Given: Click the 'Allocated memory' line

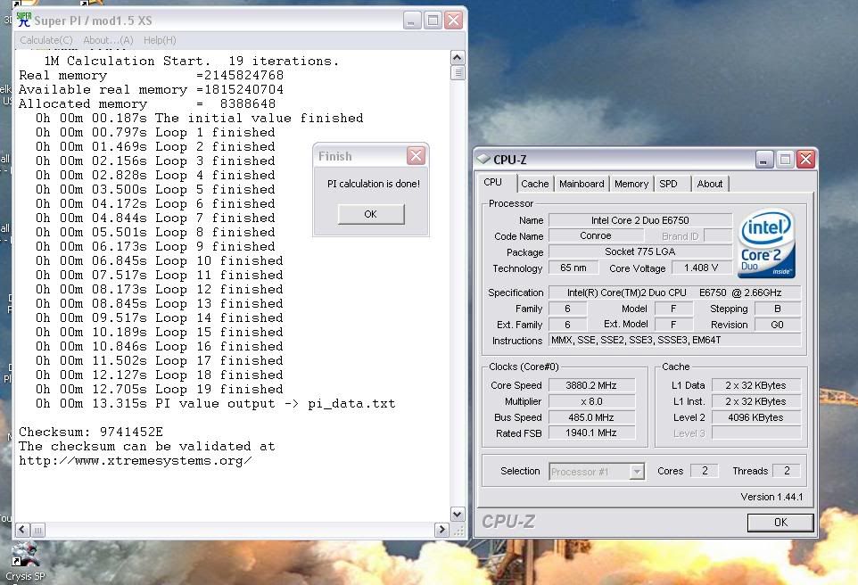Looking at the screenshot, I should coord(147,103).
